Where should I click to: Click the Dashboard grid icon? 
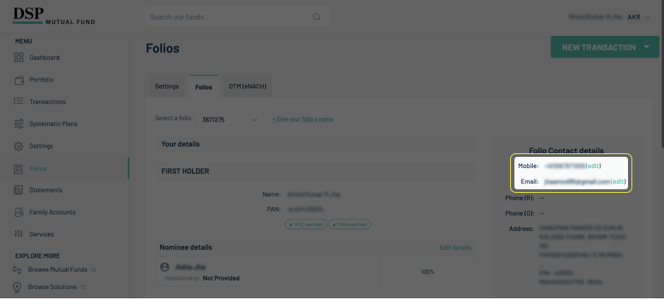click(x=19, y=58)
